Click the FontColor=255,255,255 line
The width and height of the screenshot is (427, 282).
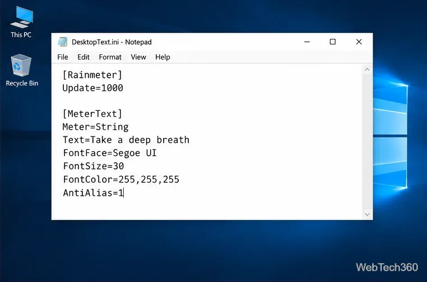coord(121,179)
